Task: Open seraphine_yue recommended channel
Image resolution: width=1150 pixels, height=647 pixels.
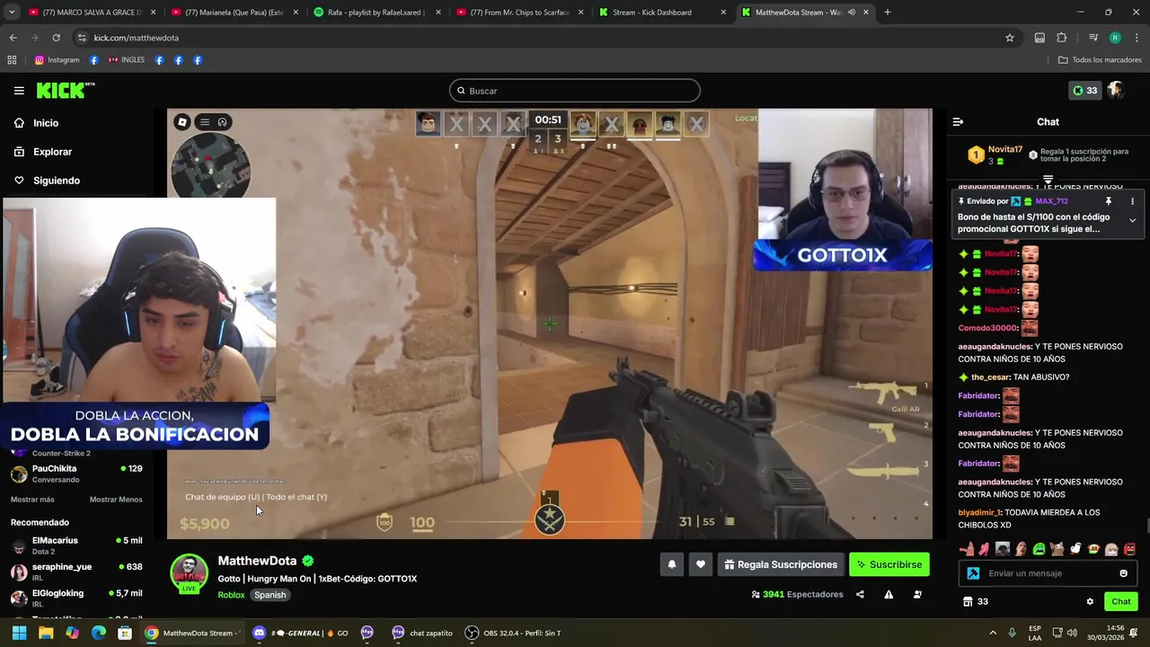Action: click(x=76, y=572)
